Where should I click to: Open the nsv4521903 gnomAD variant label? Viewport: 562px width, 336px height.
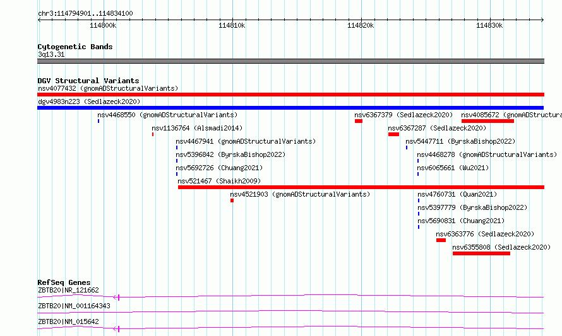300,194
